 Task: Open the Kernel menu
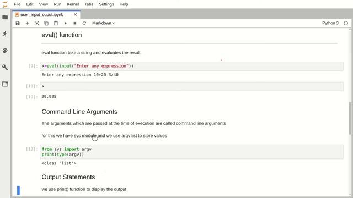[x=73, y=4]
